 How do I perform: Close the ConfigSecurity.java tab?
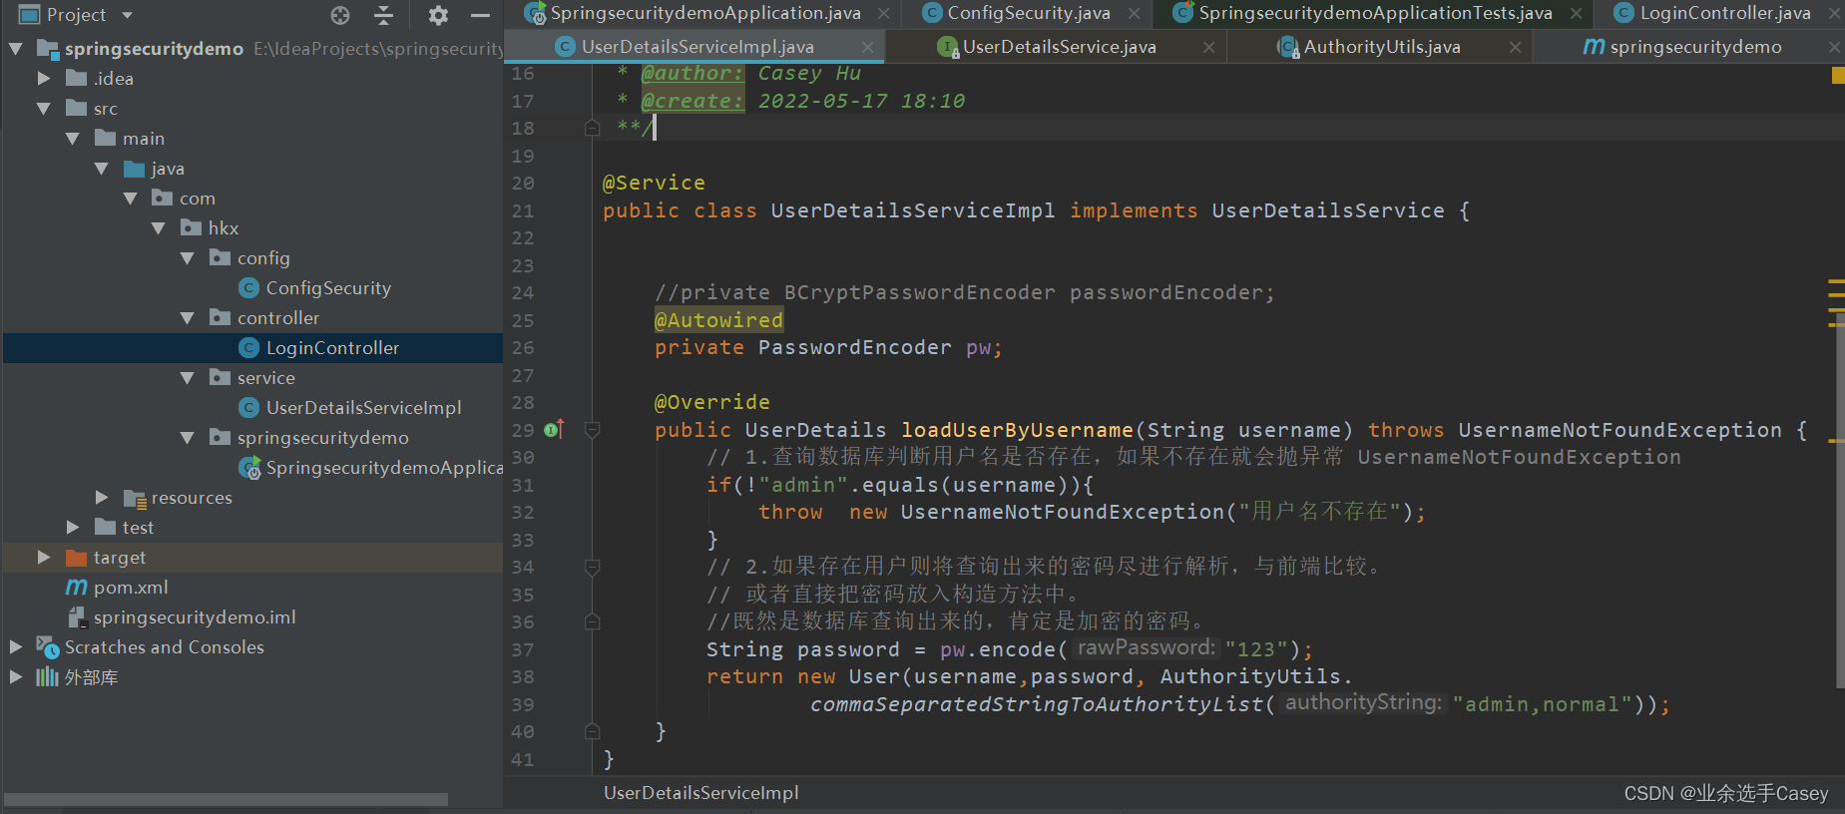(1134, 14)
